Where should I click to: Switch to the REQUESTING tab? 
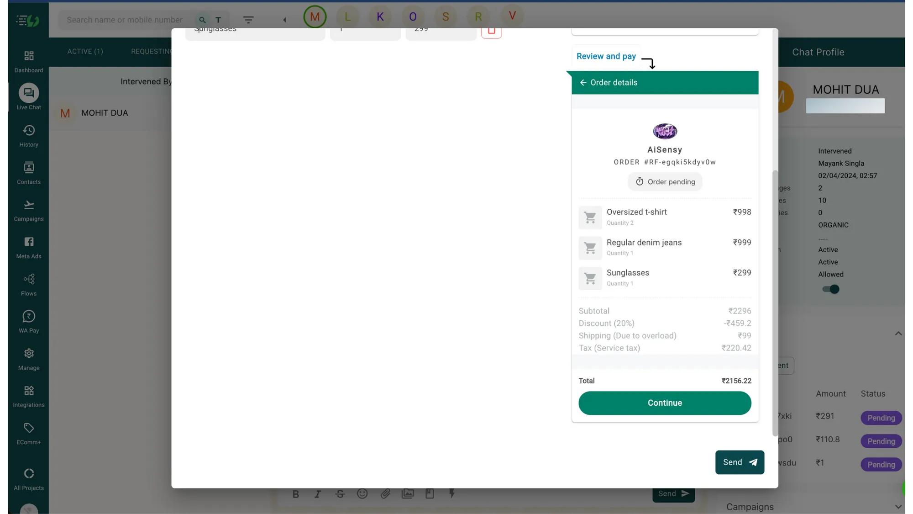152,51
